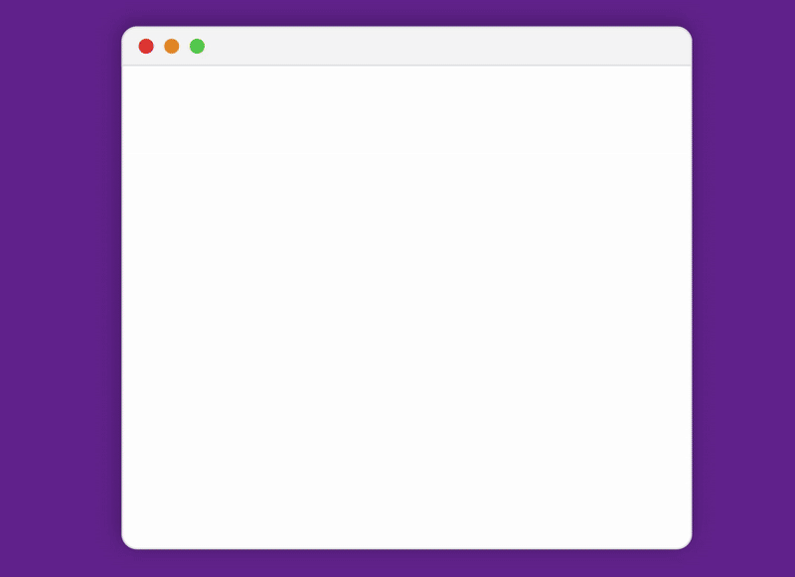
Task: Select the light gray title bar
Action: [406, 46]
